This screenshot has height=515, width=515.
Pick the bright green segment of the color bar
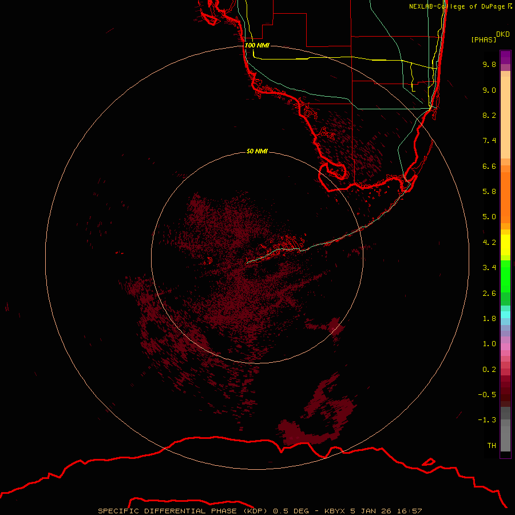[x=505, y=276]
